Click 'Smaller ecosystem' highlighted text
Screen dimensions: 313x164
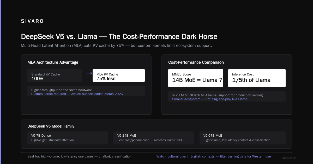(x=186, y=99)
